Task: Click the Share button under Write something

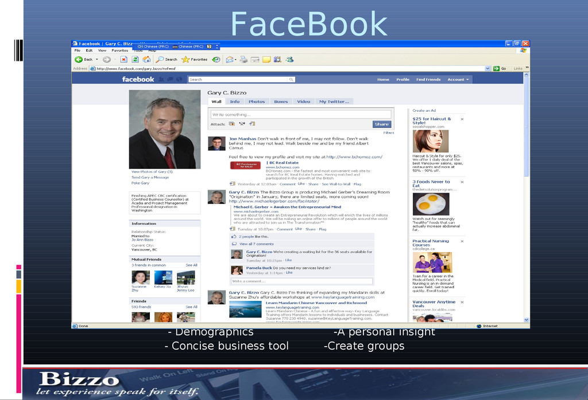Action: pyautogui.click(x=382, y=124)
